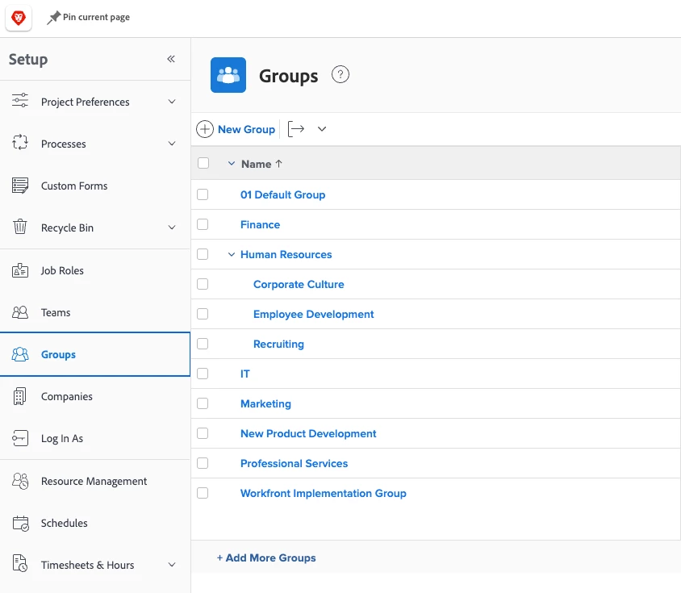Collapse all groups via header chevron

[232, 163]
